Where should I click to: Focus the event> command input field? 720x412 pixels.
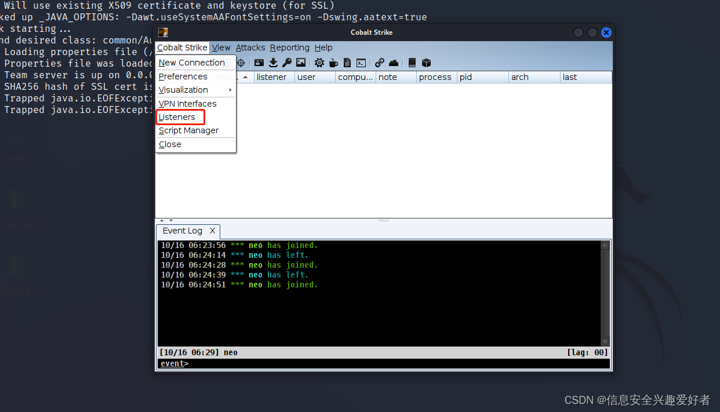coord(384,363)
